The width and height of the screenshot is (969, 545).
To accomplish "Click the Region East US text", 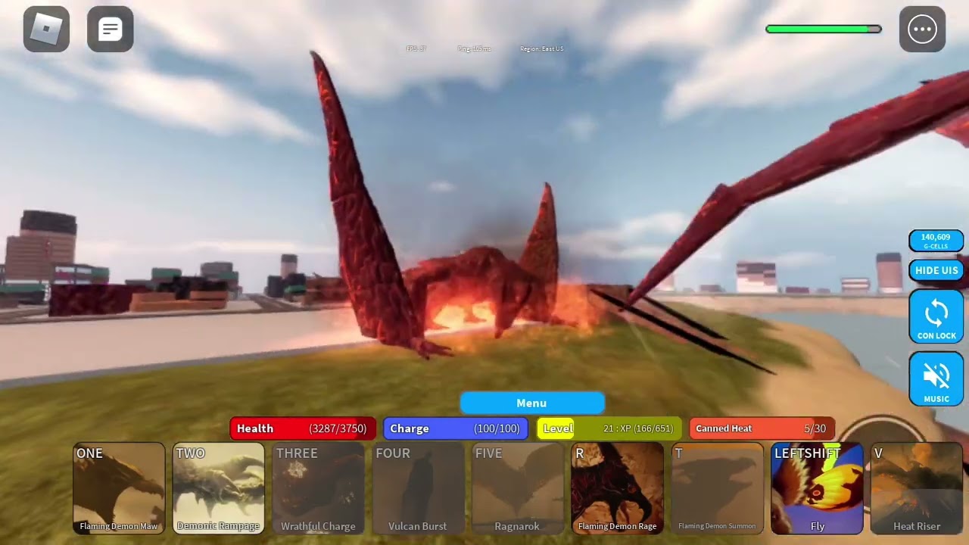I will 541,49.
